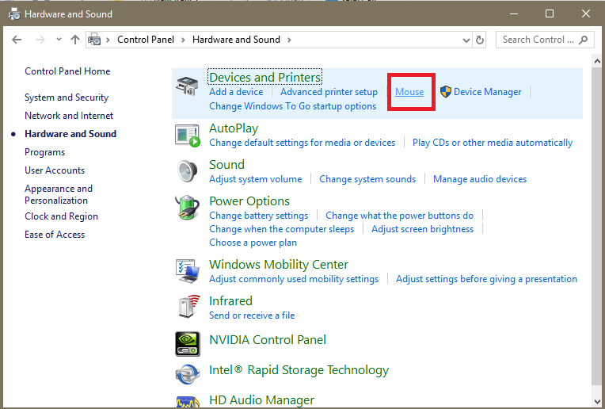
Task: Go back with the back arrow
Action: pyautogui.click(x=17, y=40)
